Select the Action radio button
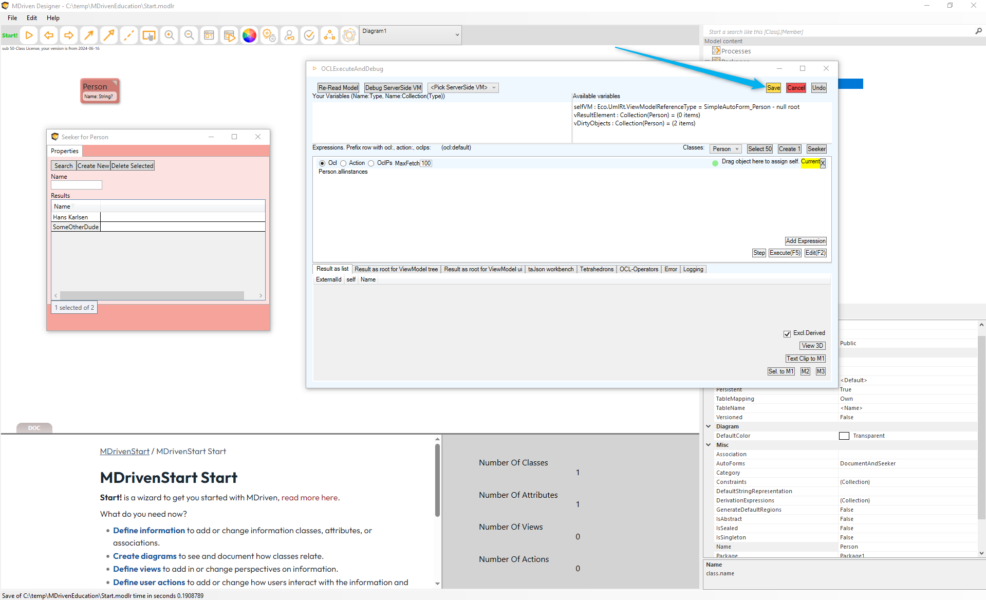Screen dimensions: 986x600 (343, 163)
